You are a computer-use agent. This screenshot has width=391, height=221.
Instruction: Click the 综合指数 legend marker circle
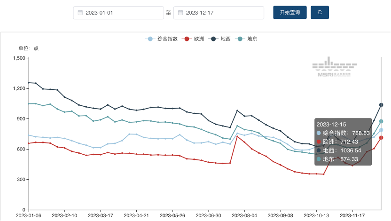pos(150,39)
